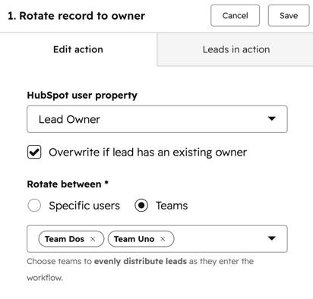The height and width of the screenshot is (299, 313).
Task: Open the Lead Owner property dropdown
Action: 157,119
